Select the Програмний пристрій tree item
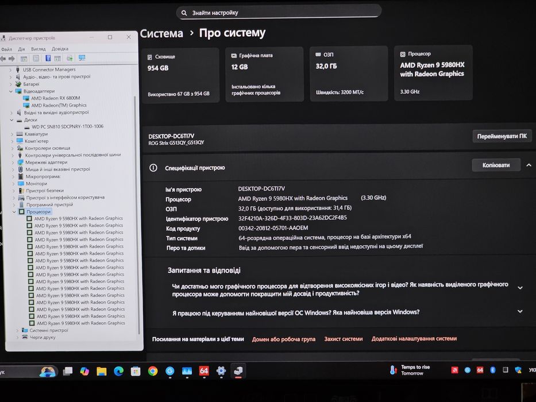Viewport: 536px width, 402px height. [49, 204]
